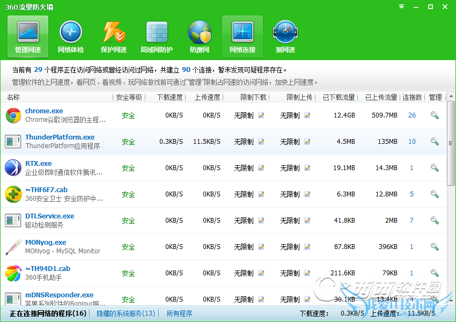Sort by 已上传流量 column header
This screenshot has height=322, width=456.
coord(381,97)
